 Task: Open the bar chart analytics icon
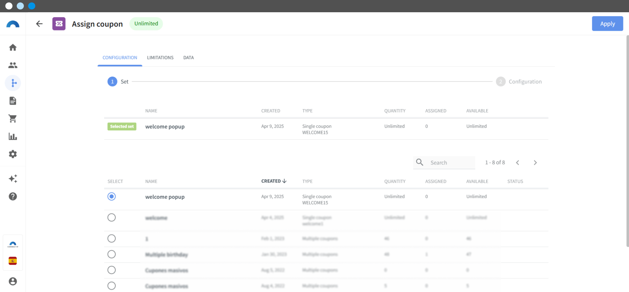coord(13,136)
